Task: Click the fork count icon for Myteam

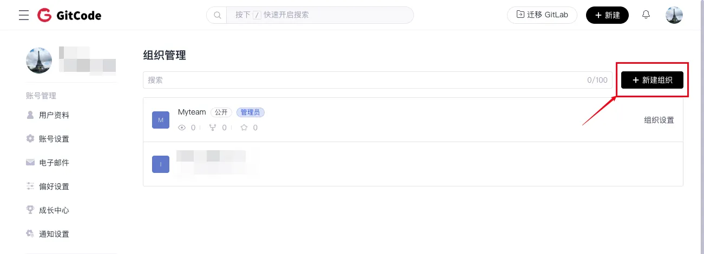Action: tap(213, 128)
